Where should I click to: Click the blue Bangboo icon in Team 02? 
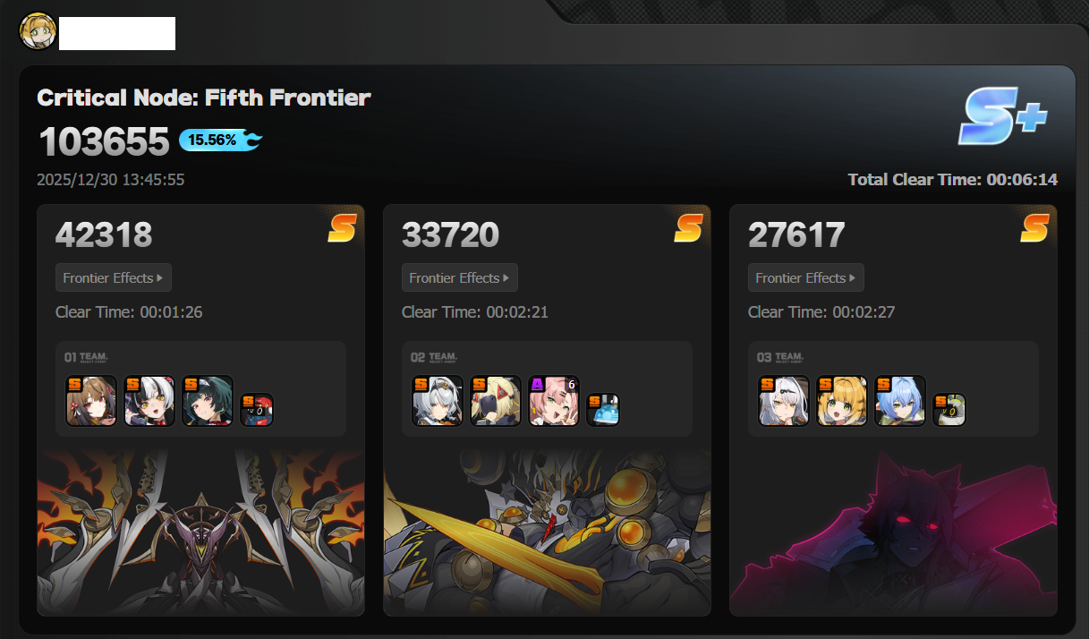[x=603, y=410]
